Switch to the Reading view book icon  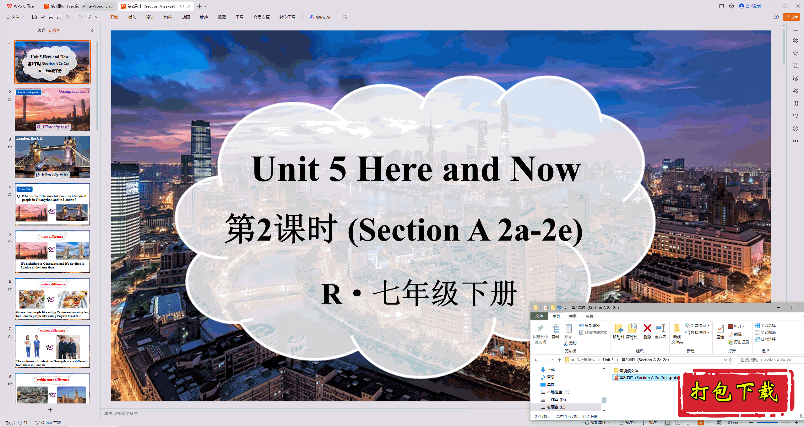point(688,423)
